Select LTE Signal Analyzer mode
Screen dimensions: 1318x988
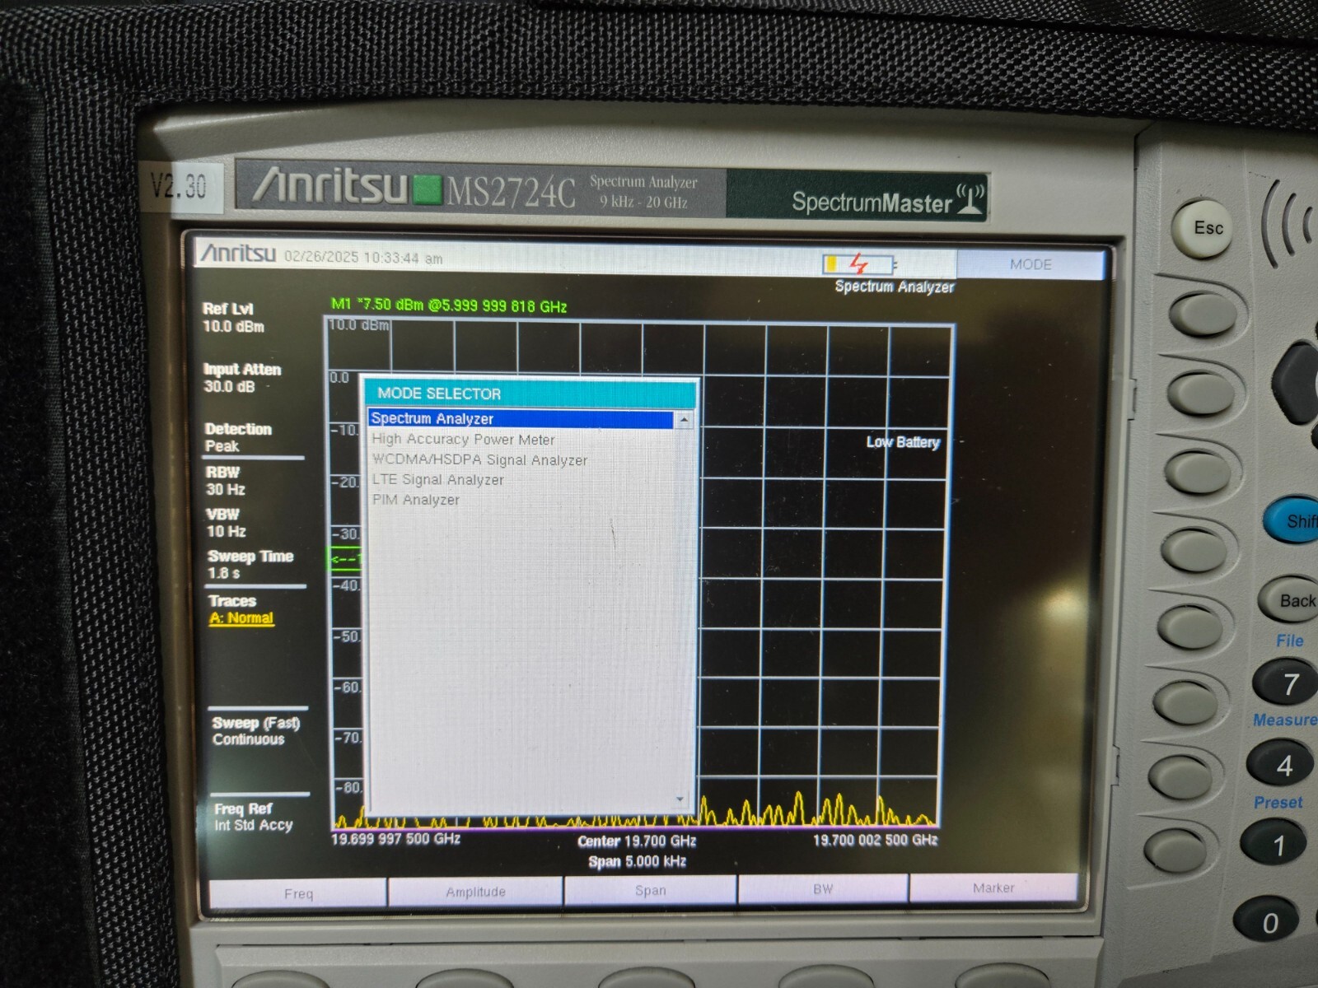click(437, 480)
